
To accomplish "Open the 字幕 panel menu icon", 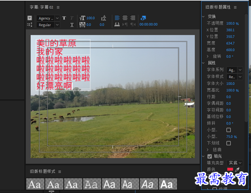I will 58,8.
